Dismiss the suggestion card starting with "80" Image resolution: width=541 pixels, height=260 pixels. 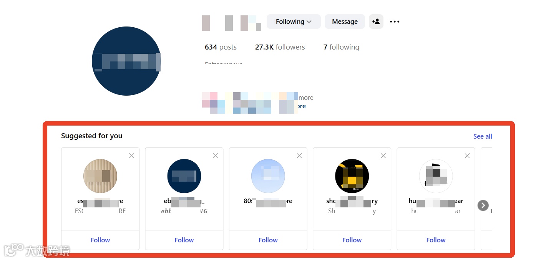[299, 156]
